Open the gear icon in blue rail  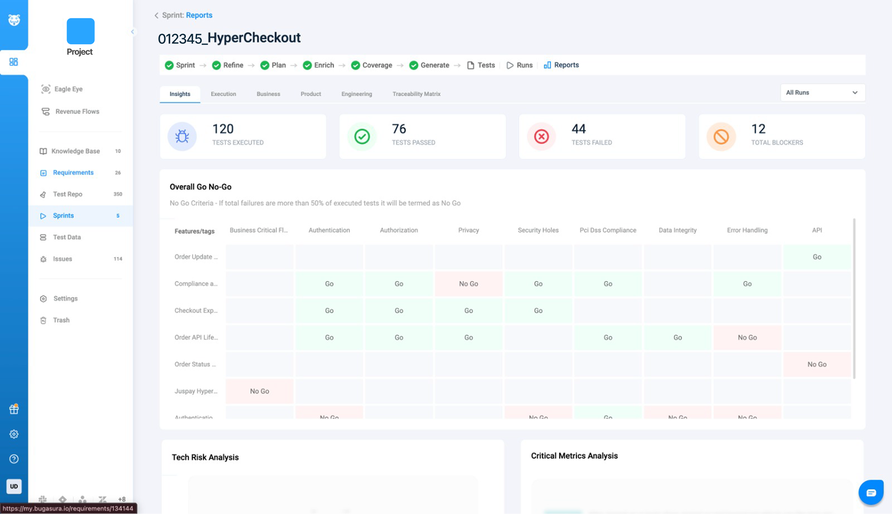pos(14,434)
